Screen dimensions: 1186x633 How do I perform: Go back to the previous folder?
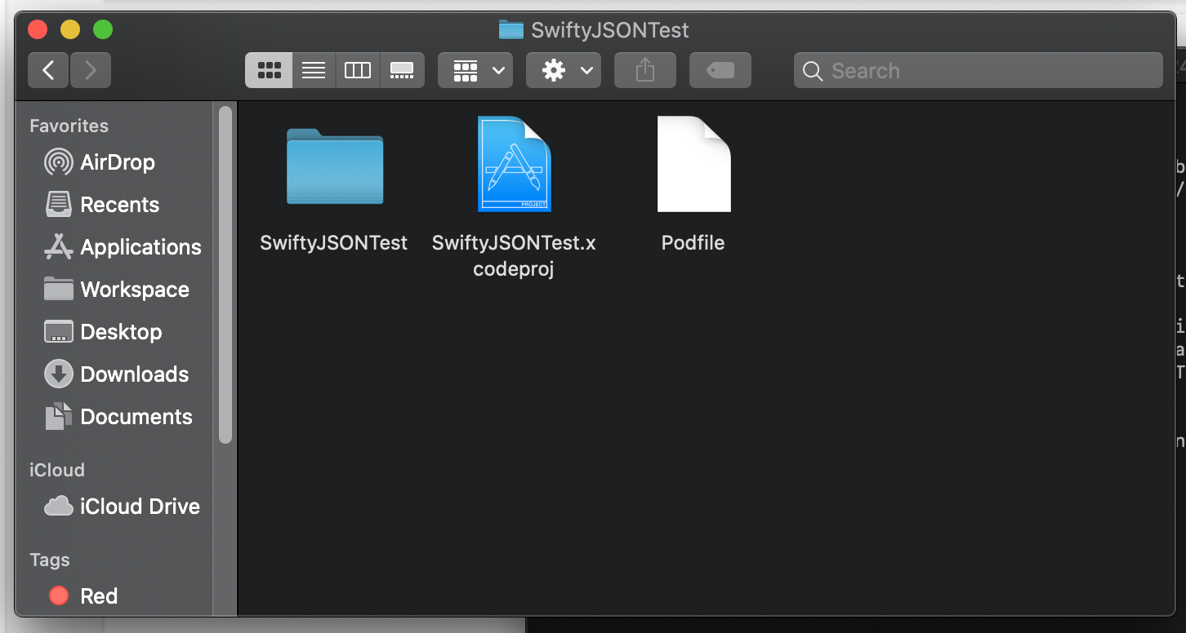coord(48,71)
